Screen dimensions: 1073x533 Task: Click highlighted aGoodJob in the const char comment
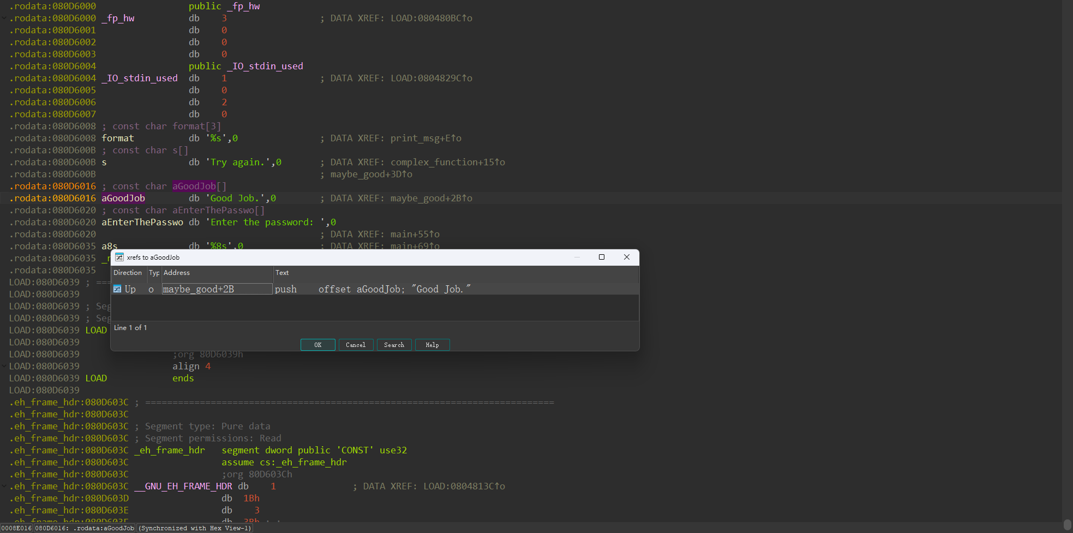click(x=194, y=186)
